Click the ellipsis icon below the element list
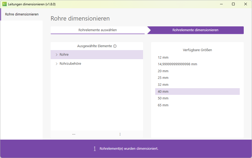 [x=74, y=134]
